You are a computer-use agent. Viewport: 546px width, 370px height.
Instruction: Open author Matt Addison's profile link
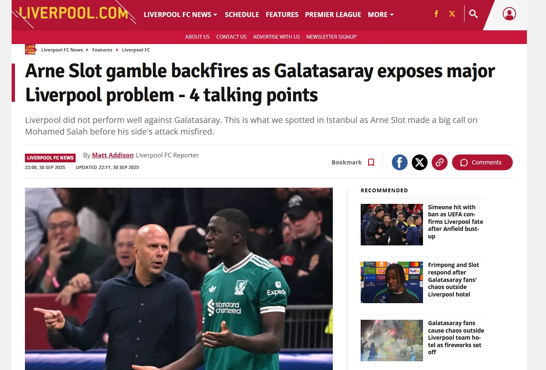(113, 155)
